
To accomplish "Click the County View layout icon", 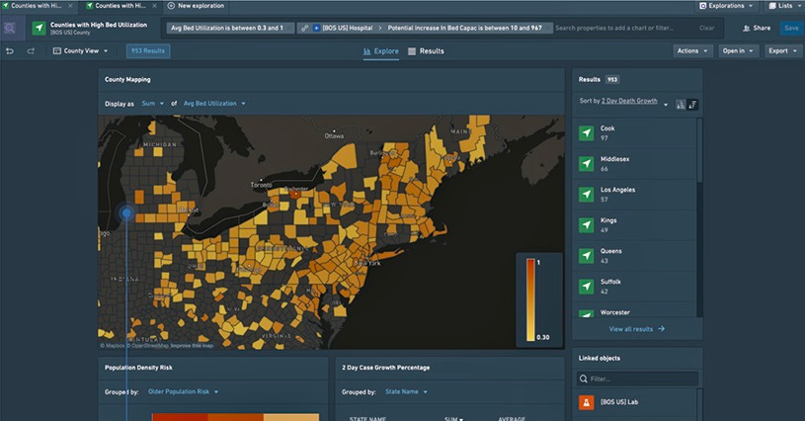I will click(57, 50).
